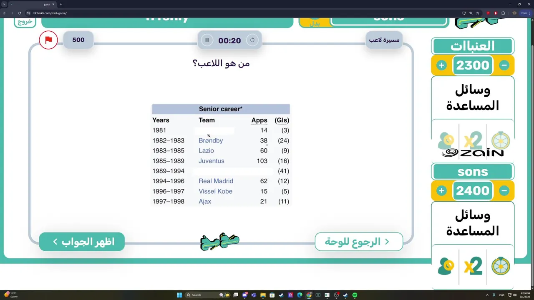Click the question text من هو اللاعب؟
This screenshot has height=300, width=534.
click(221, 63)
